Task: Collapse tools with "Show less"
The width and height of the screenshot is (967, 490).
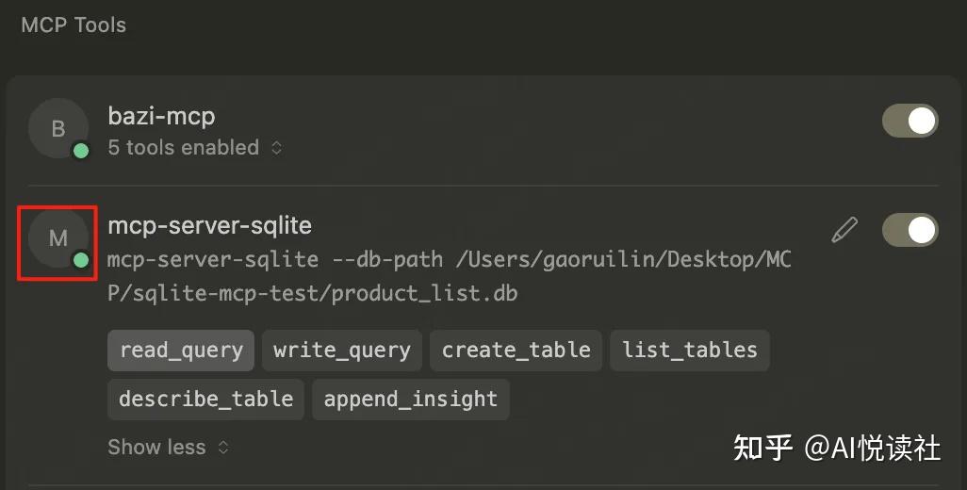Action: [168, 447]
